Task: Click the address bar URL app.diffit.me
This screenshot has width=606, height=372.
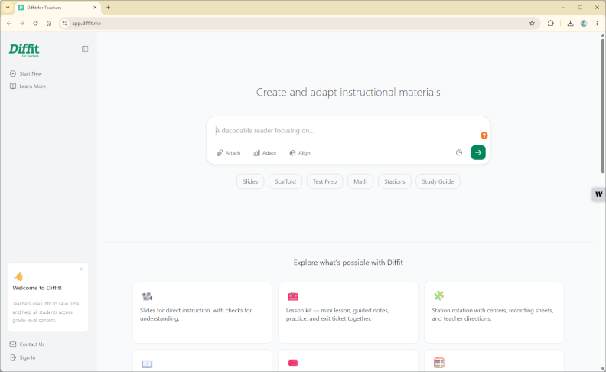Action: click(x=86, y=24)
